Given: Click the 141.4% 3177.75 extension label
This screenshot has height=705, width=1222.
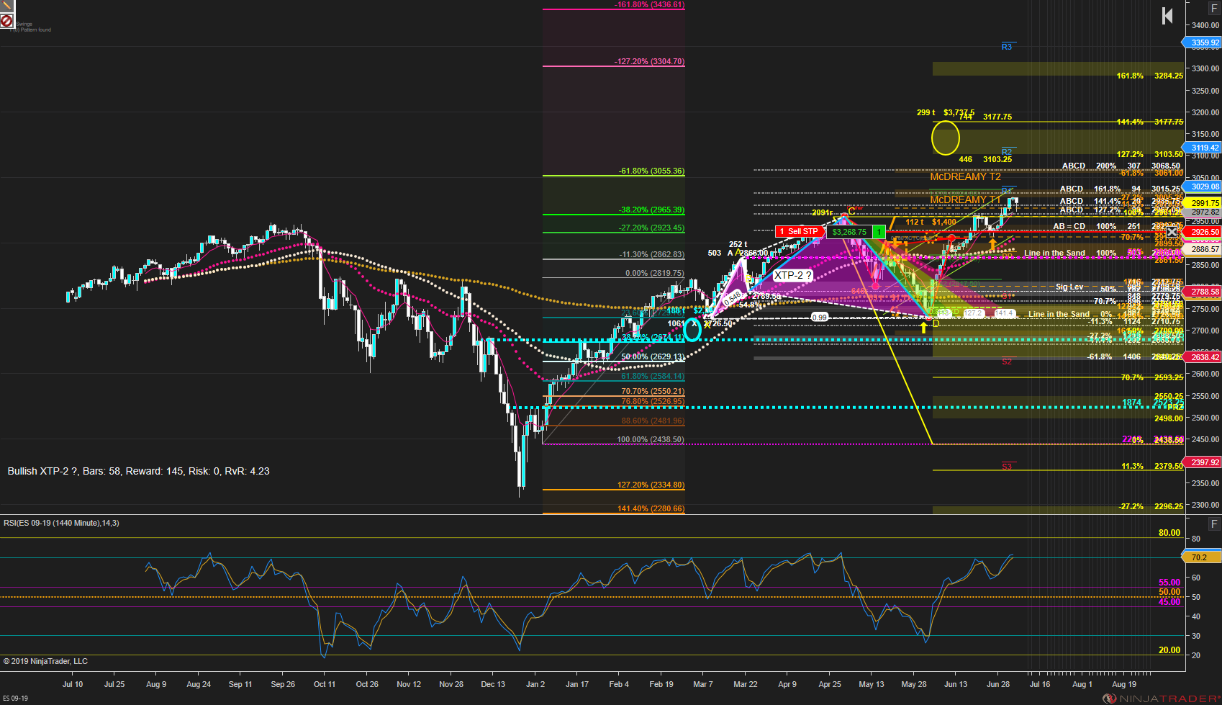Looking at the screenshot, I should pyautogui.click(x=1150, y=122).
